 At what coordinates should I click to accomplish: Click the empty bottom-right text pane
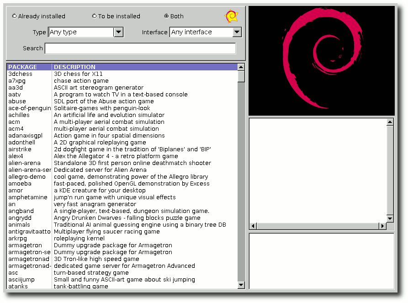pos(322,261)
